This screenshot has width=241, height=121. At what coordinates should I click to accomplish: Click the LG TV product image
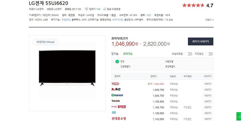67,68
